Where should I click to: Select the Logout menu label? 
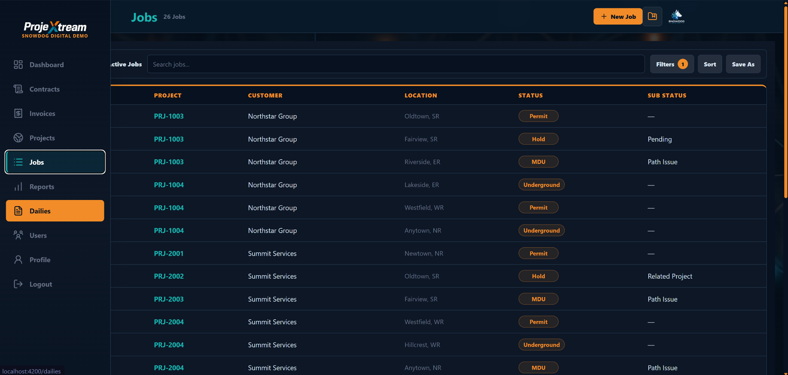pos(41,284)
